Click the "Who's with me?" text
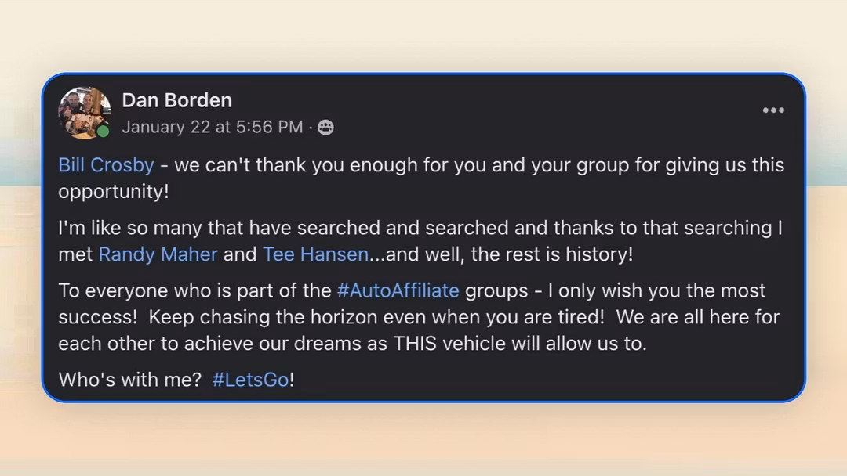This screenshot has height=476, width=847. [x=129, y=380]
